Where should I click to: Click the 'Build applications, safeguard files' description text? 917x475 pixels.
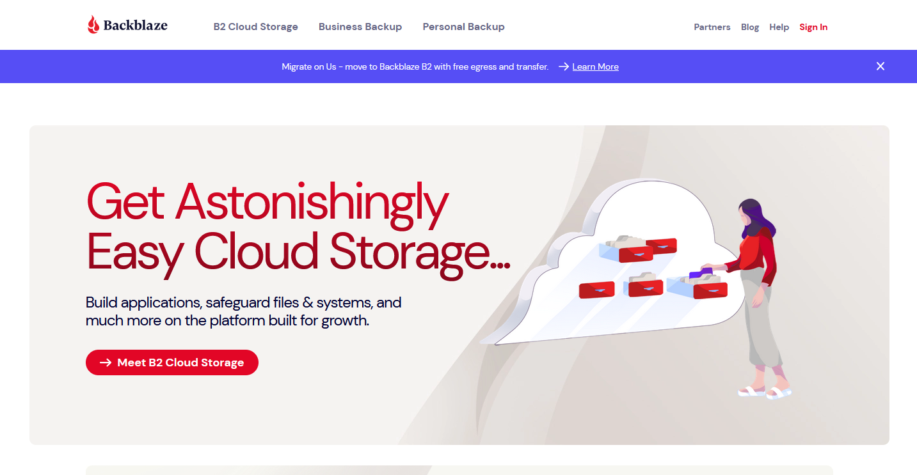pos(244,311)
